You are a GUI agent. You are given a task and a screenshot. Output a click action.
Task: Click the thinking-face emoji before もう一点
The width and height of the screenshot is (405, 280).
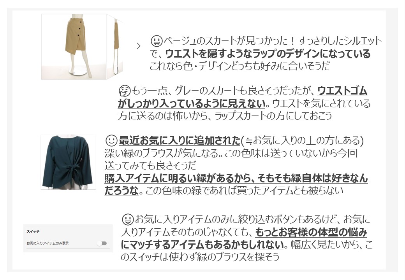125,91
